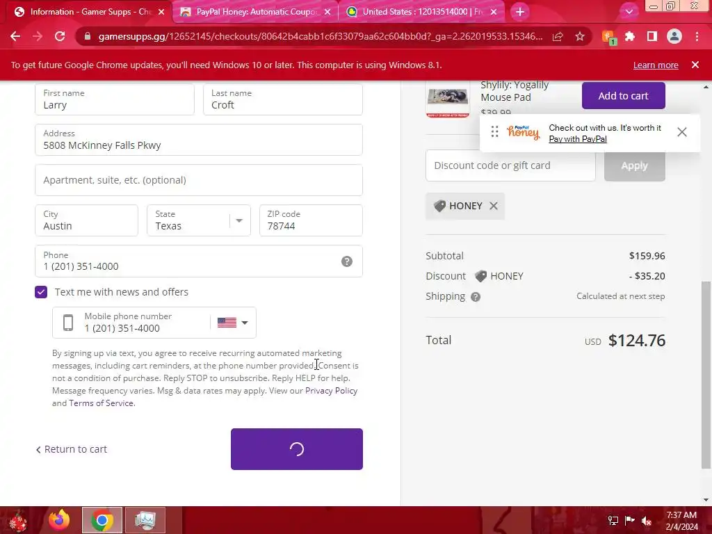Close the Information - Gamer Supps tab

[161, 12]
